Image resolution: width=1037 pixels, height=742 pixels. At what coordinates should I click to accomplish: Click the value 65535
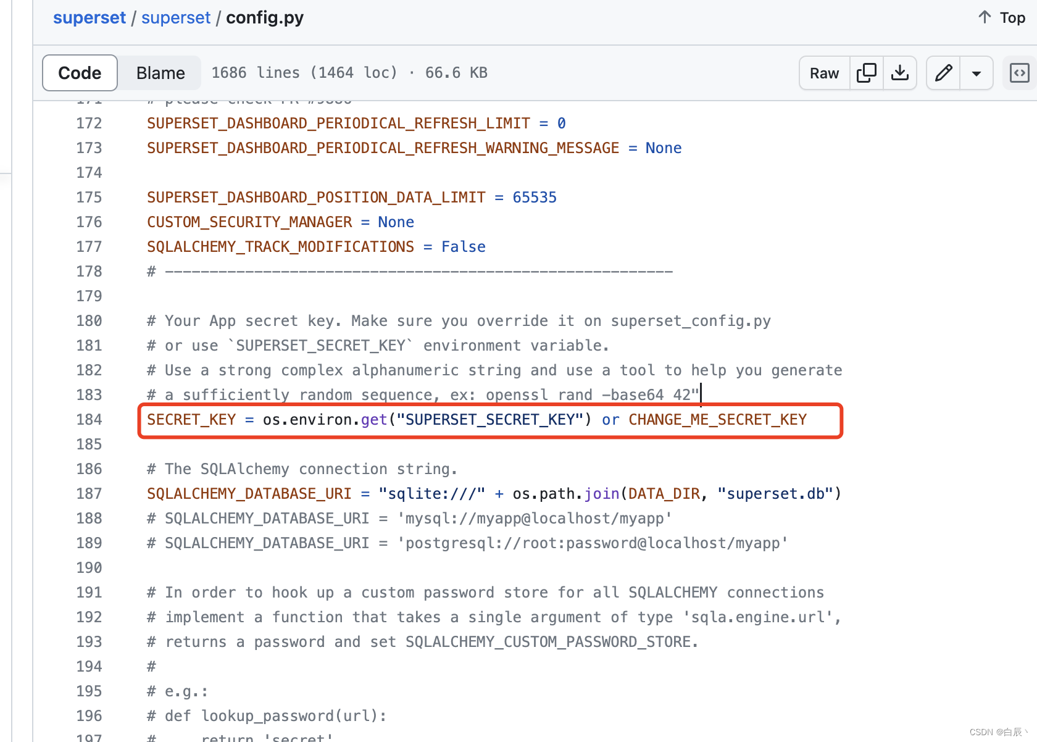pyautogui.click(x=535, y=198)
